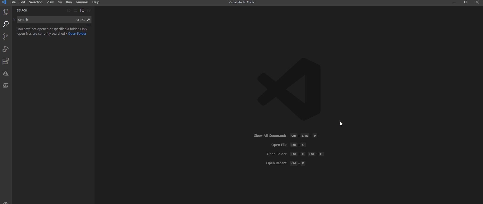Open the Run menu

point(69,2)
